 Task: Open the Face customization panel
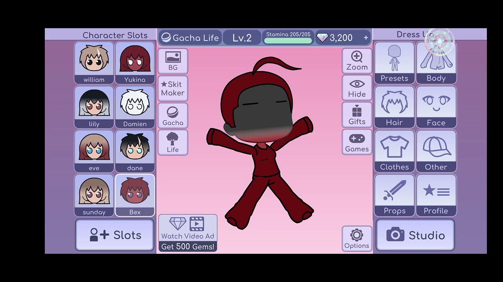(436, 107)
